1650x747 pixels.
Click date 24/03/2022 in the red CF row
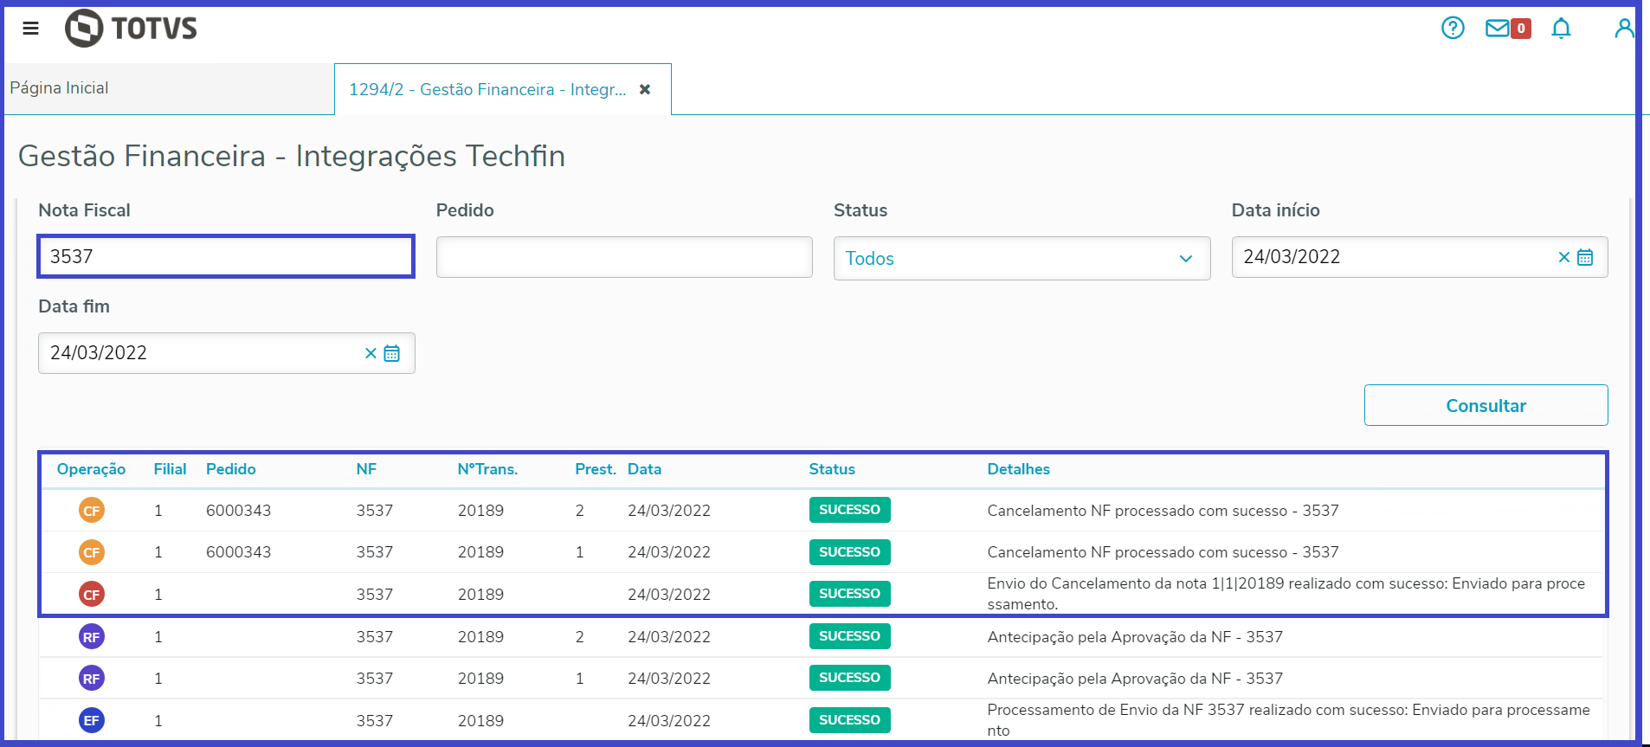point(669,595)
